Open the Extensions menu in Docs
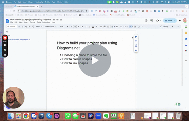The image size is (189, 121). click(46, 22)
